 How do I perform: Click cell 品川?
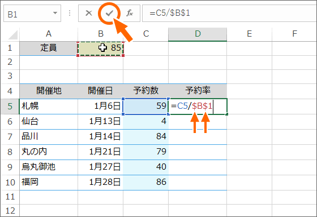tap(49, 137)
